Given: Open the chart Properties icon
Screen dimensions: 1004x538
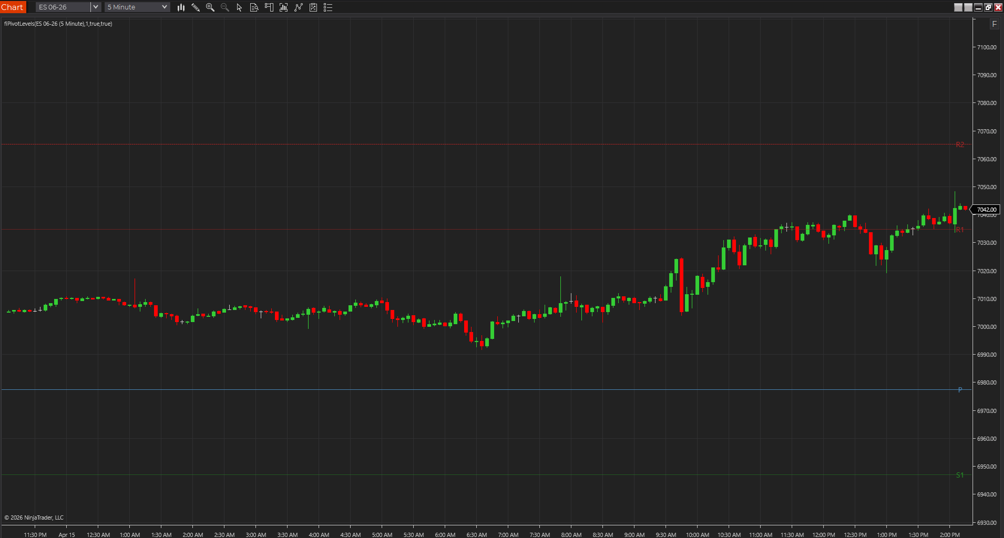Looking at the screenshot, I should coord(313,7).
